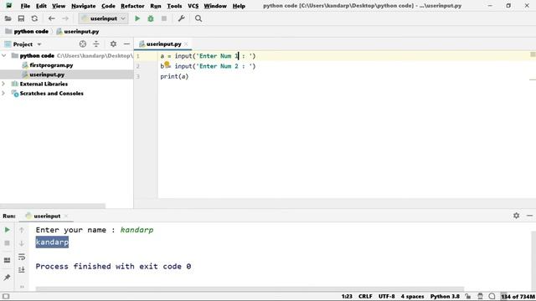Image resolution: width=536 pixels, height=301 pixels.
Task: Click the Save All toolbar icon
Action: pos(21,18)
